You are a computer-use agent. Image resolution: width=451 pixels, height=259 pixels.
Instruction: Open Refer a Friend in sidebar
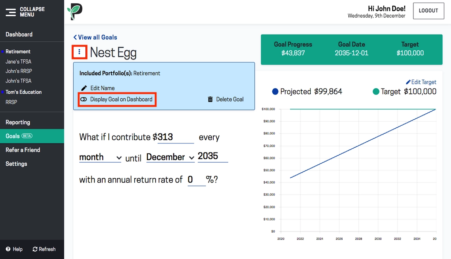pos(23,150)
